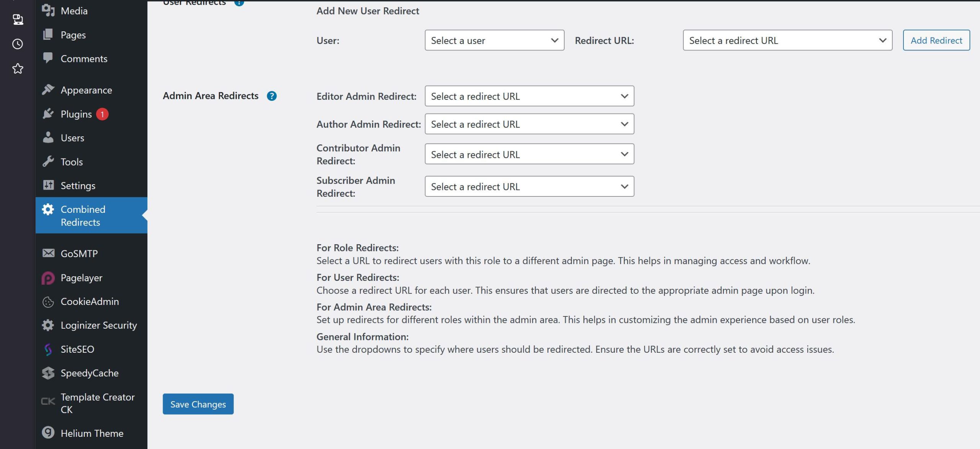Click the Admin Area Redirects help icon

[x=272, y=96]
